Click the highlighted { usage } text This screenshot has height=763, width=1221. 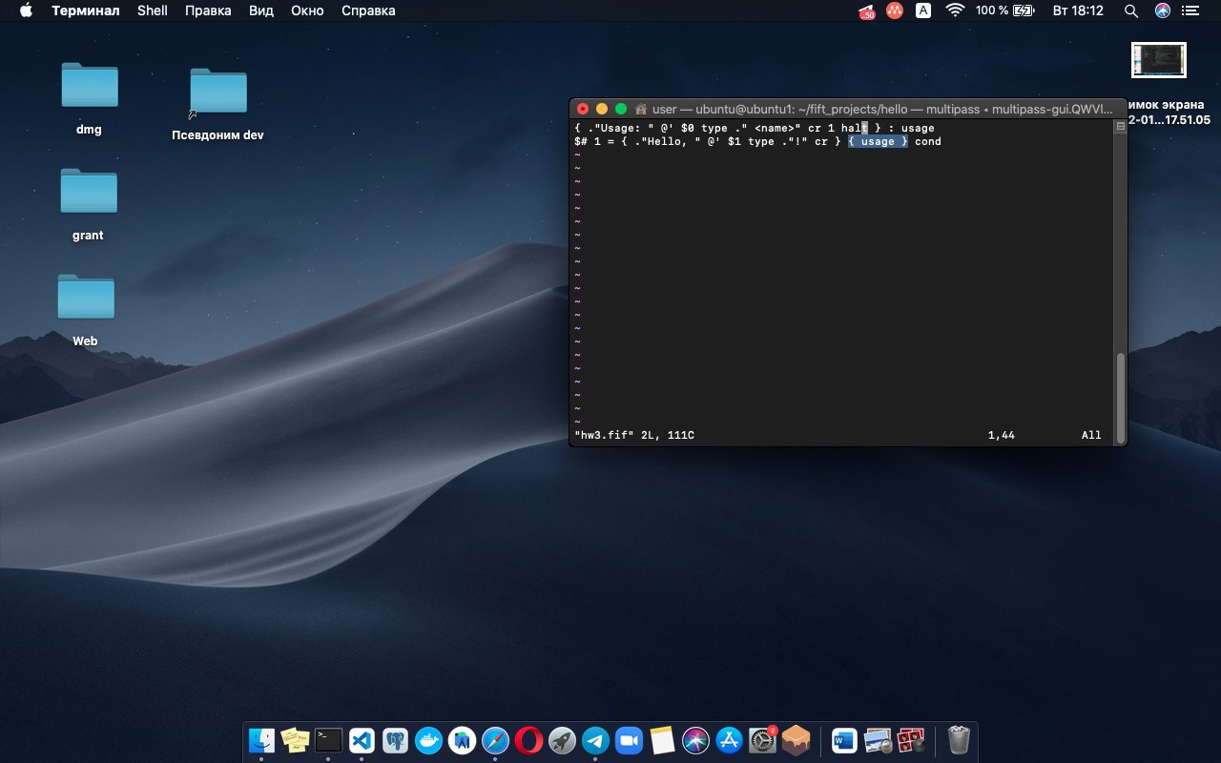coord(878,141)
